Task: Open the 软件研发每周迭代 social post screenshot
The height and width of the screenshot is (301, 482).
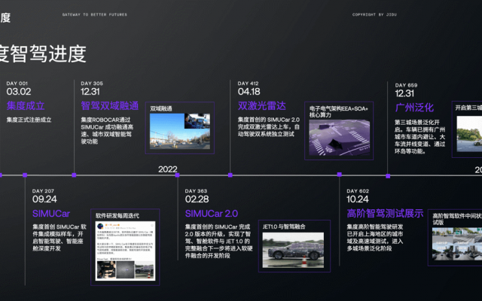Action: (x=125, y=251)
